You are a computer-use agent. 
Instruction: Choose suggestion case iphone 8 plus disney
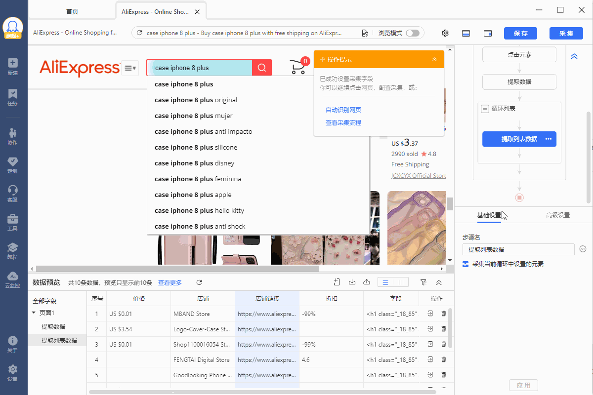[x=258, y=163]
